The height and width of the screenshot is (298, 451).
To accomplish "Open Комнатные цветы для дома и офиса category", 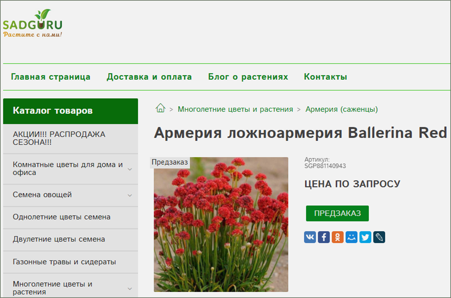I will 71,169.
